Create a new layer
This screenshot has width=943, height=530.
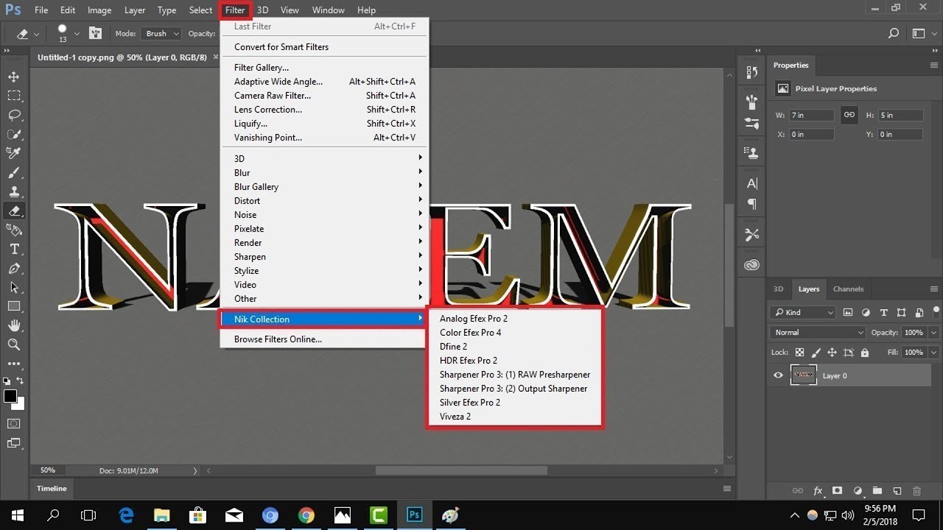[x=897, y=490]
